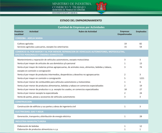
Task: Select the 'CONSTRUCCION' section header
Action: [x=81, y=102]
